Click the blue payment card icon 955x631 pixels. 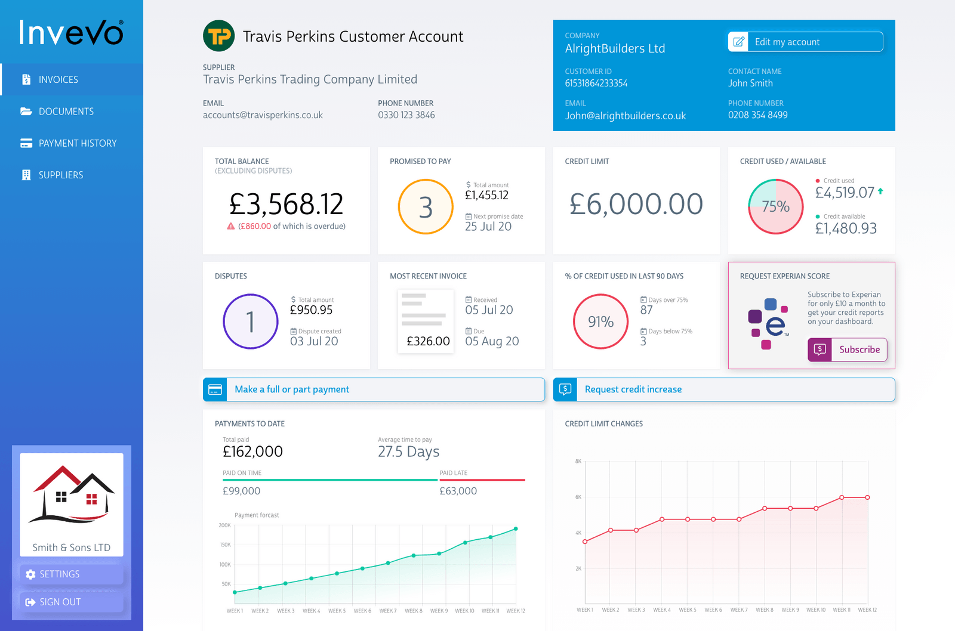[214, 389]
